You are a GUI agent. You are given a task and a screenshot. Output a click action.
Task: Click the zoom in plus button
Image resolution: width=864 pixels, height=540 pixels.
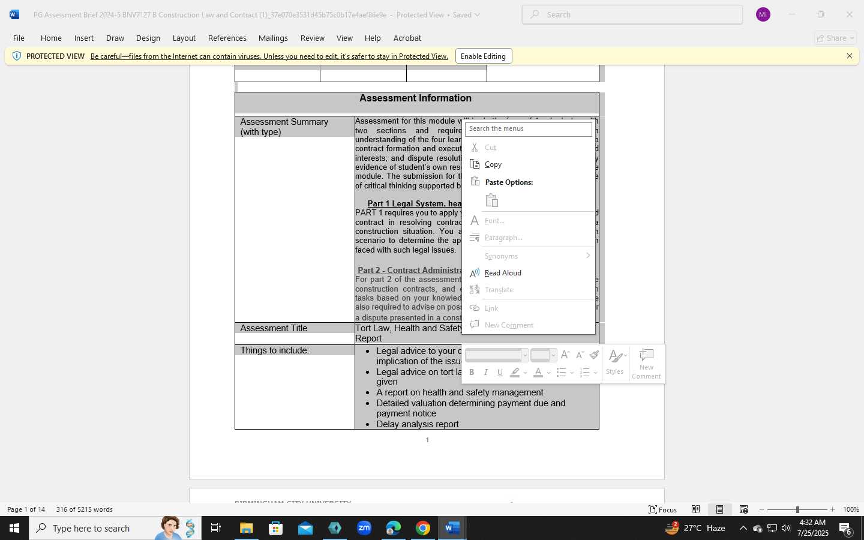[832, 509]
